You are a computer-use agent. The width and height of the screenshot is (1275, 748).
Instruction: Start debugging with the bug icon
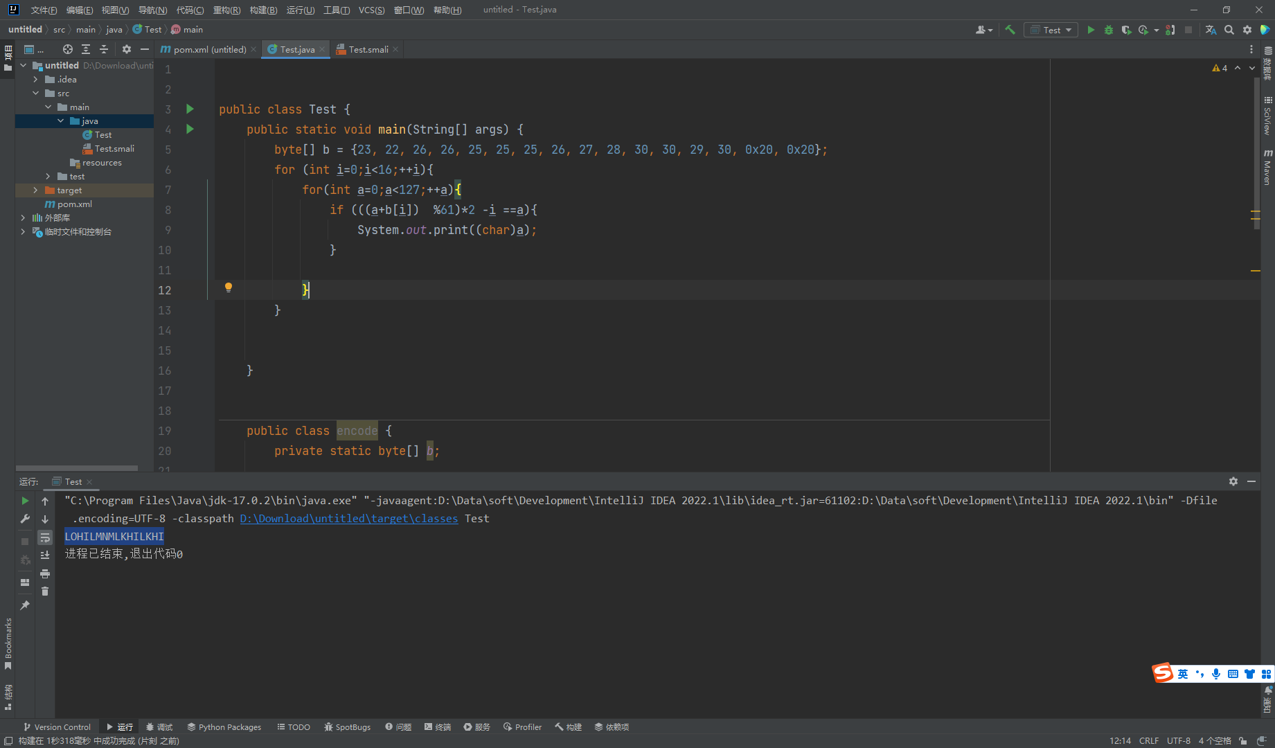(1108, 30)
